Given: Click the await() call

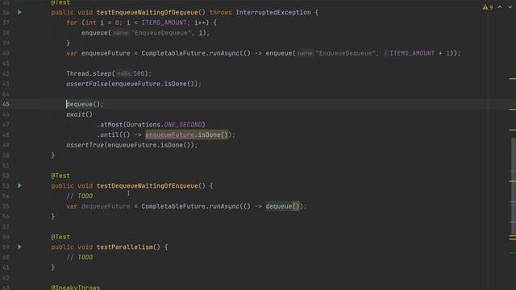Looking at the screenshot, I should click(79, 114).
